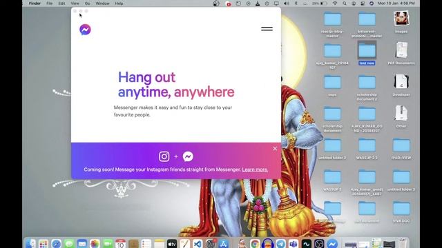Follow the Learn more link
Screen dimensions: 442x248
(x=255, y=169)
